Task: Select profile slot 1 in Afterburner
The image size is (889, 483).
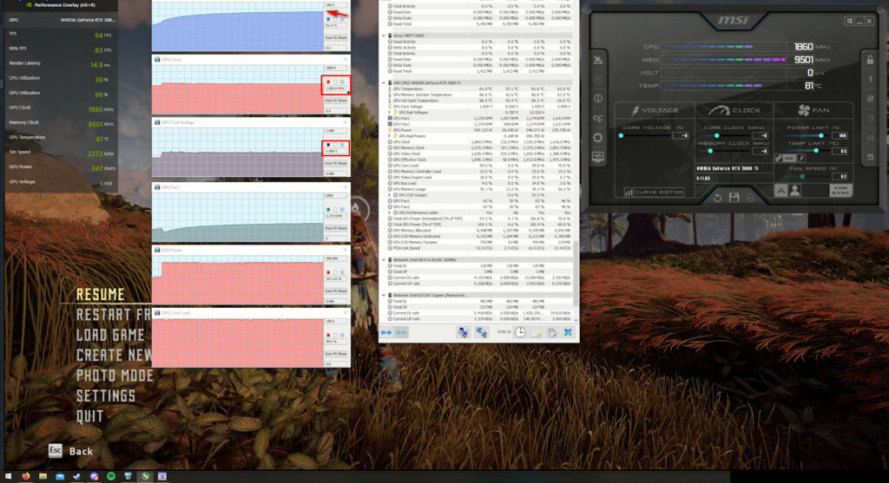Action: click(870, 79)
